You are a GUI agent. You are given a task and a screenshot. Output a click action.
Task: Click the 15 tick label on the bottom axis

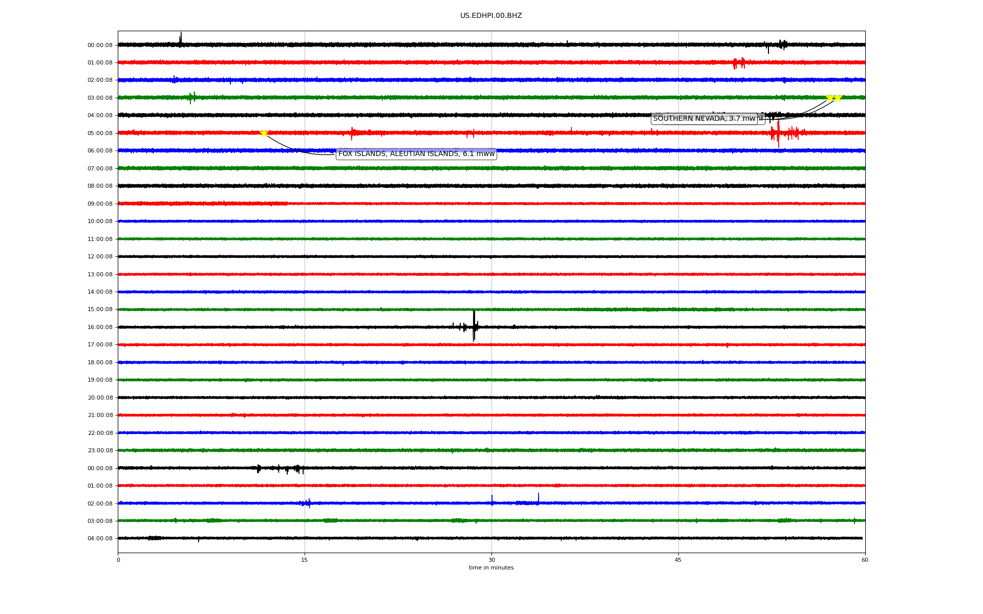pyautogui.click(x=305, y=560)
